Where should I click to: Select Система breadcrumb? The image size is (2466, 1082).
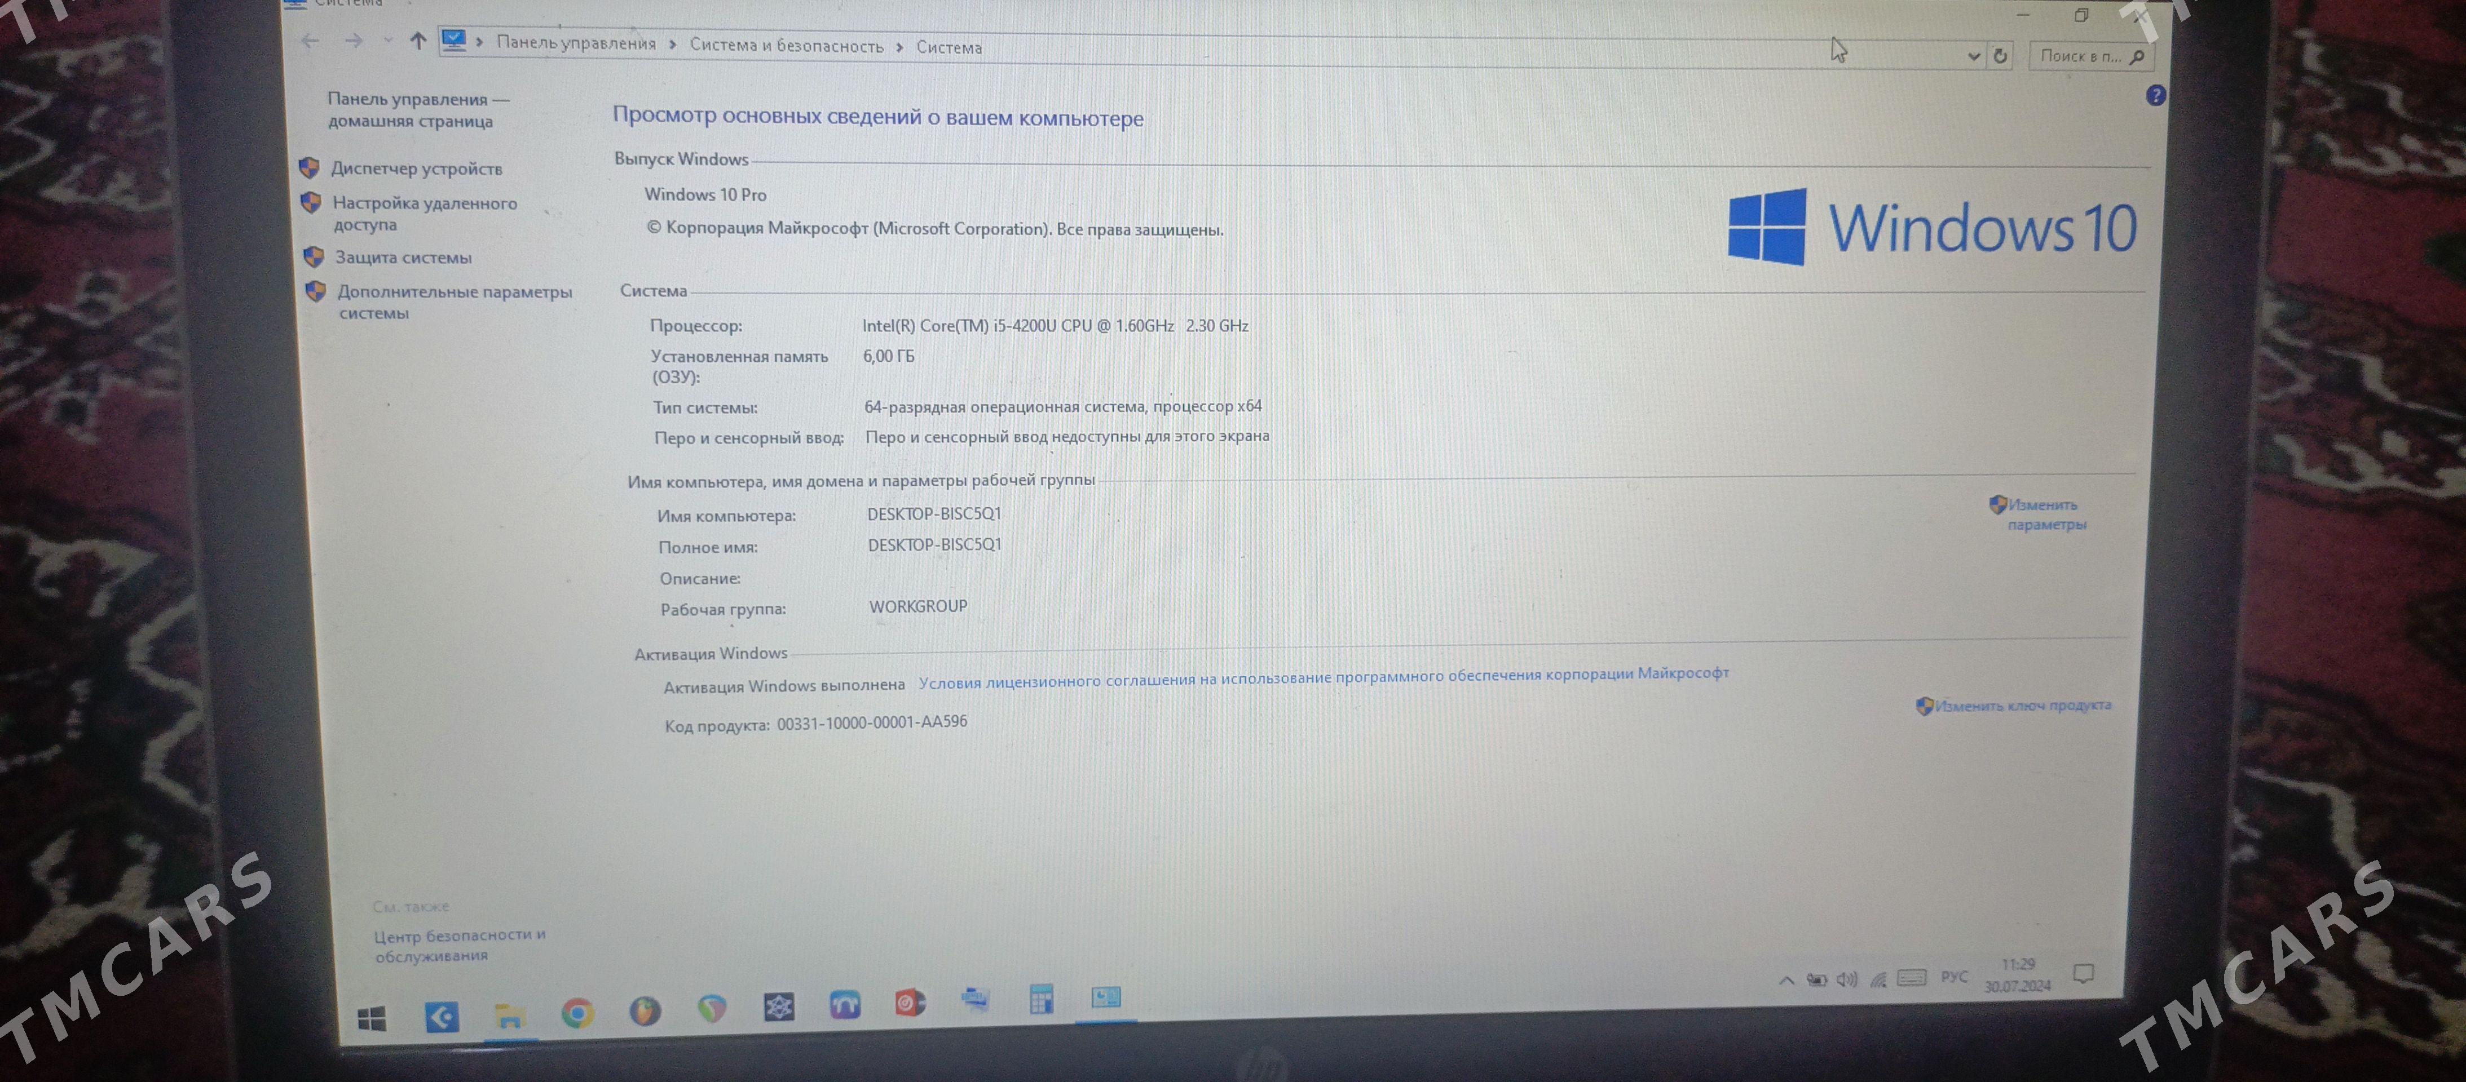click(x=949, y=47)
